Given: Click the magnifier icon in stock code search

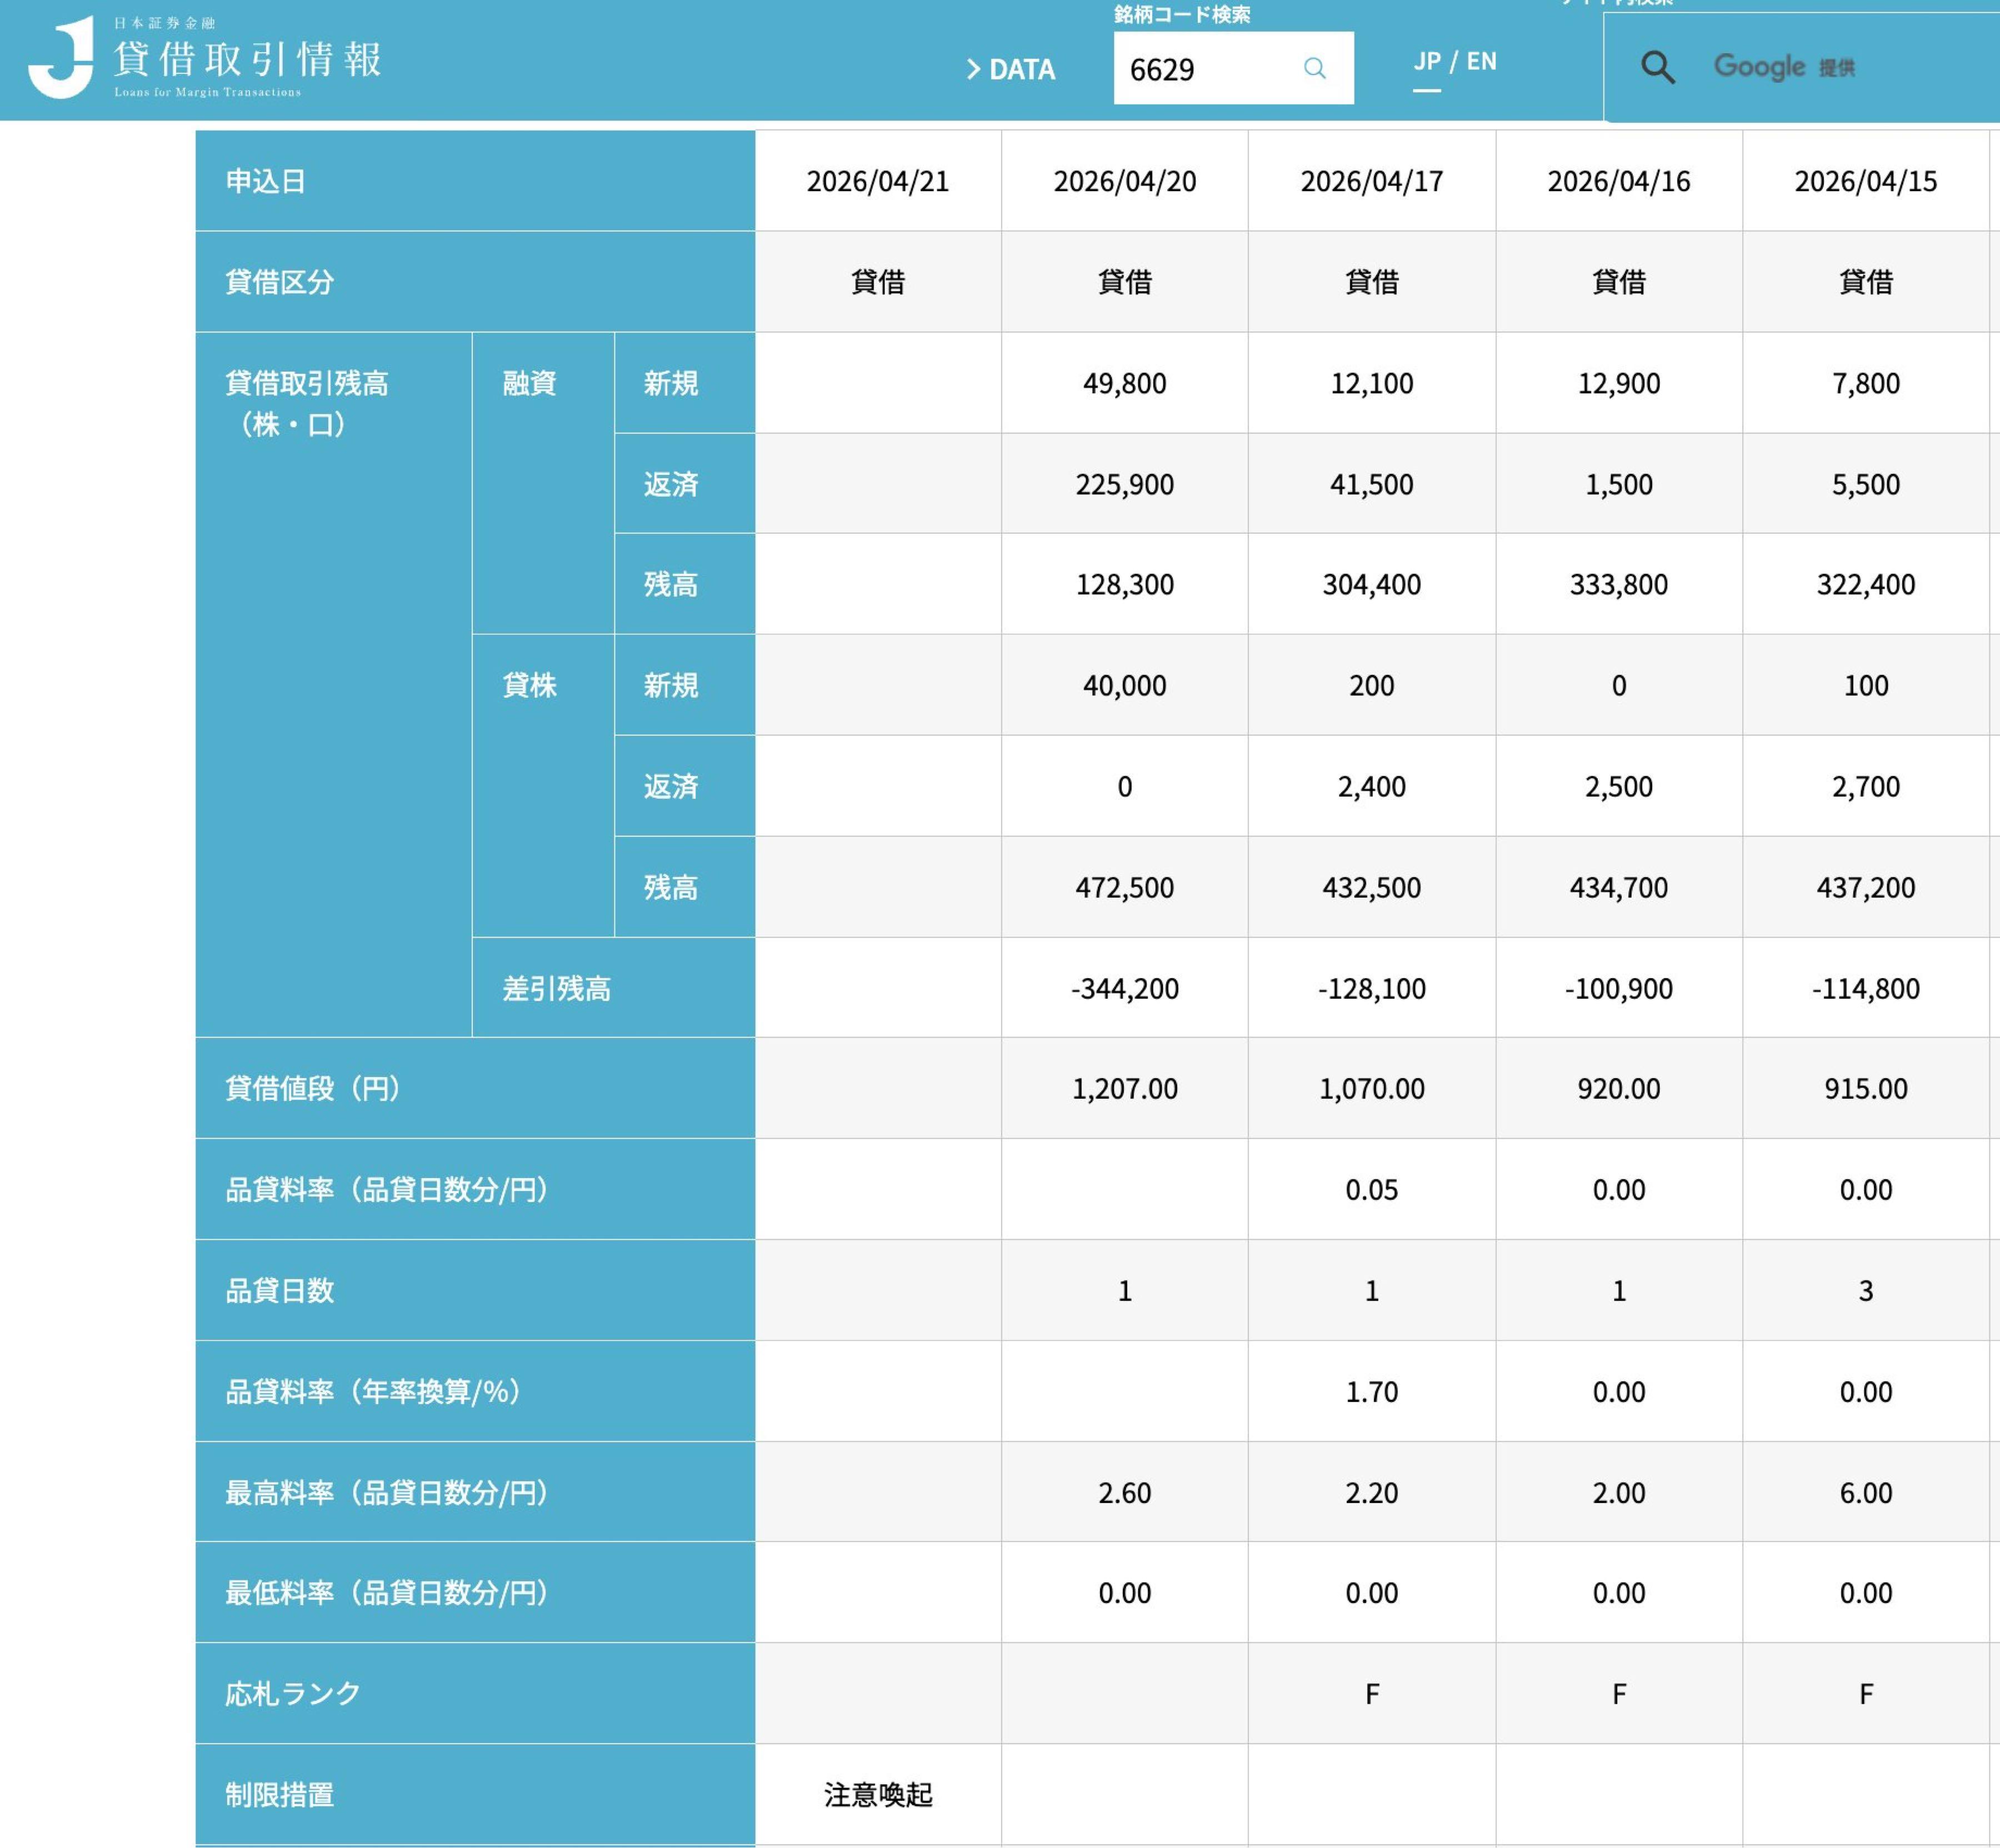Looking at the screenshot, I should point(1314,68).
